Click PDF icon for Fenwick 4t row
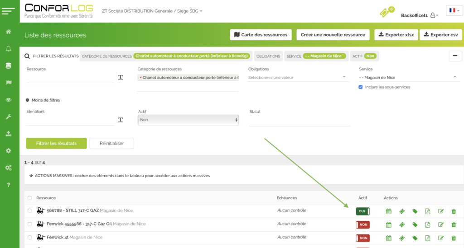 point(427,238)
